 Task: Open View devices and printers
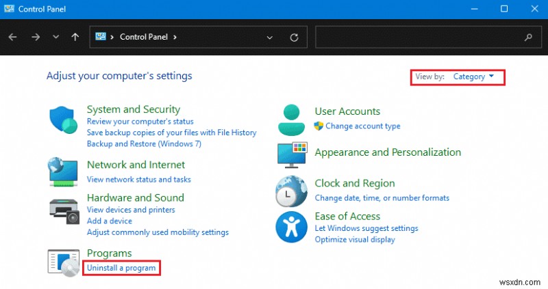click(x=131, y=210)
